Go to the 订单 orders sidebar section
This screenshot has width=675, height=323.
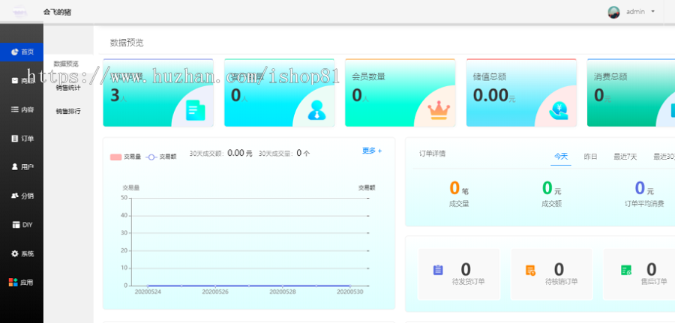point(22,139)
